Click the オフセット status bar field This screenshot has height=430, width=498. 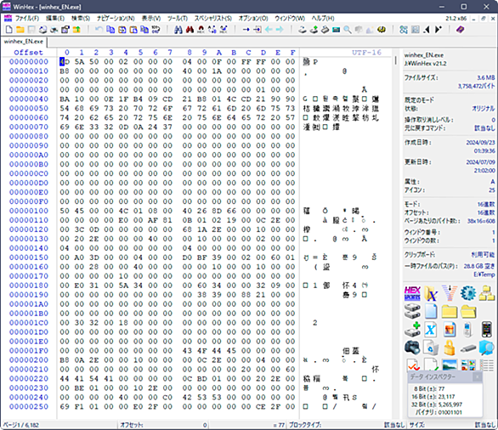[x=163, y=425]
